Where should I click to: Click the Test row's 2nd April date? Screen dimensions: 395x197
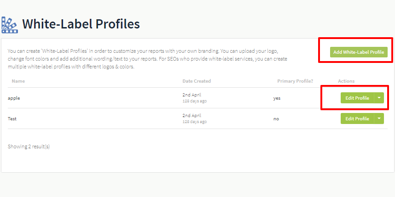192,116
